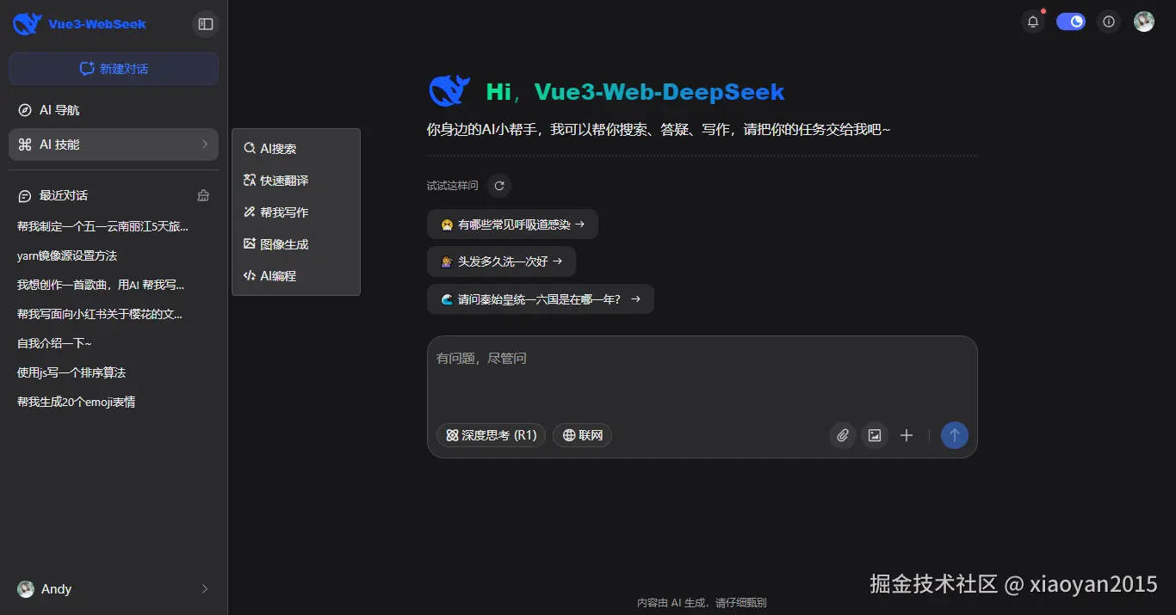Click the paperclip attachment icon
The height and width of the screenshot is (615, 1176).
point(842,435)
